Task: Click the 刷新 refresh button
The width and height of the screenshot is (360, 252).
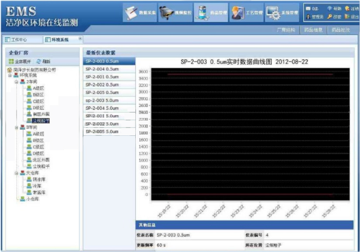Action: (x=43, y=62)
